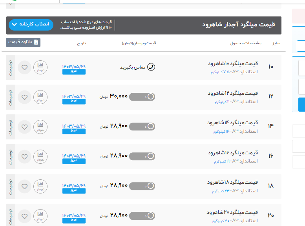Click the امروز date badge in size 14 row
Viewport: 305px width, 226px height.
(x=74, y=131)
